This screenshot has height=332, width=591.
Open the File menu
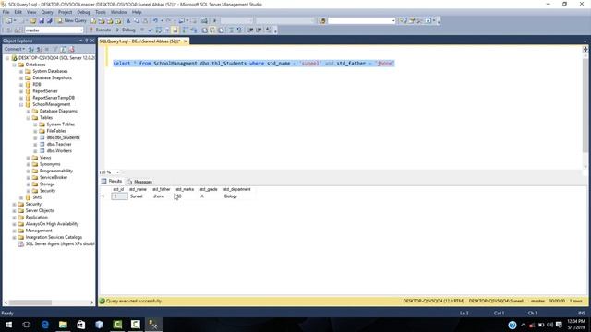[x=6, y=12]
